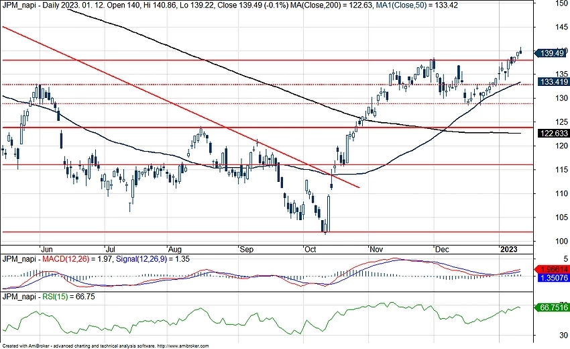This screenshot has width=570, height=349.
Task: Click the 115 price axis label
Action: (x=561, y=170)
